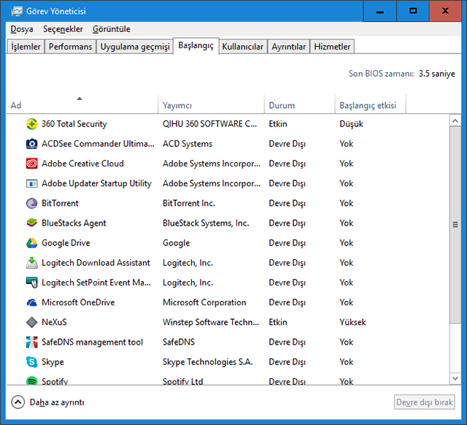467x425 pixels.
Task: Click Skype Technologies S.A. publisher cell
Action: (207, 361)
